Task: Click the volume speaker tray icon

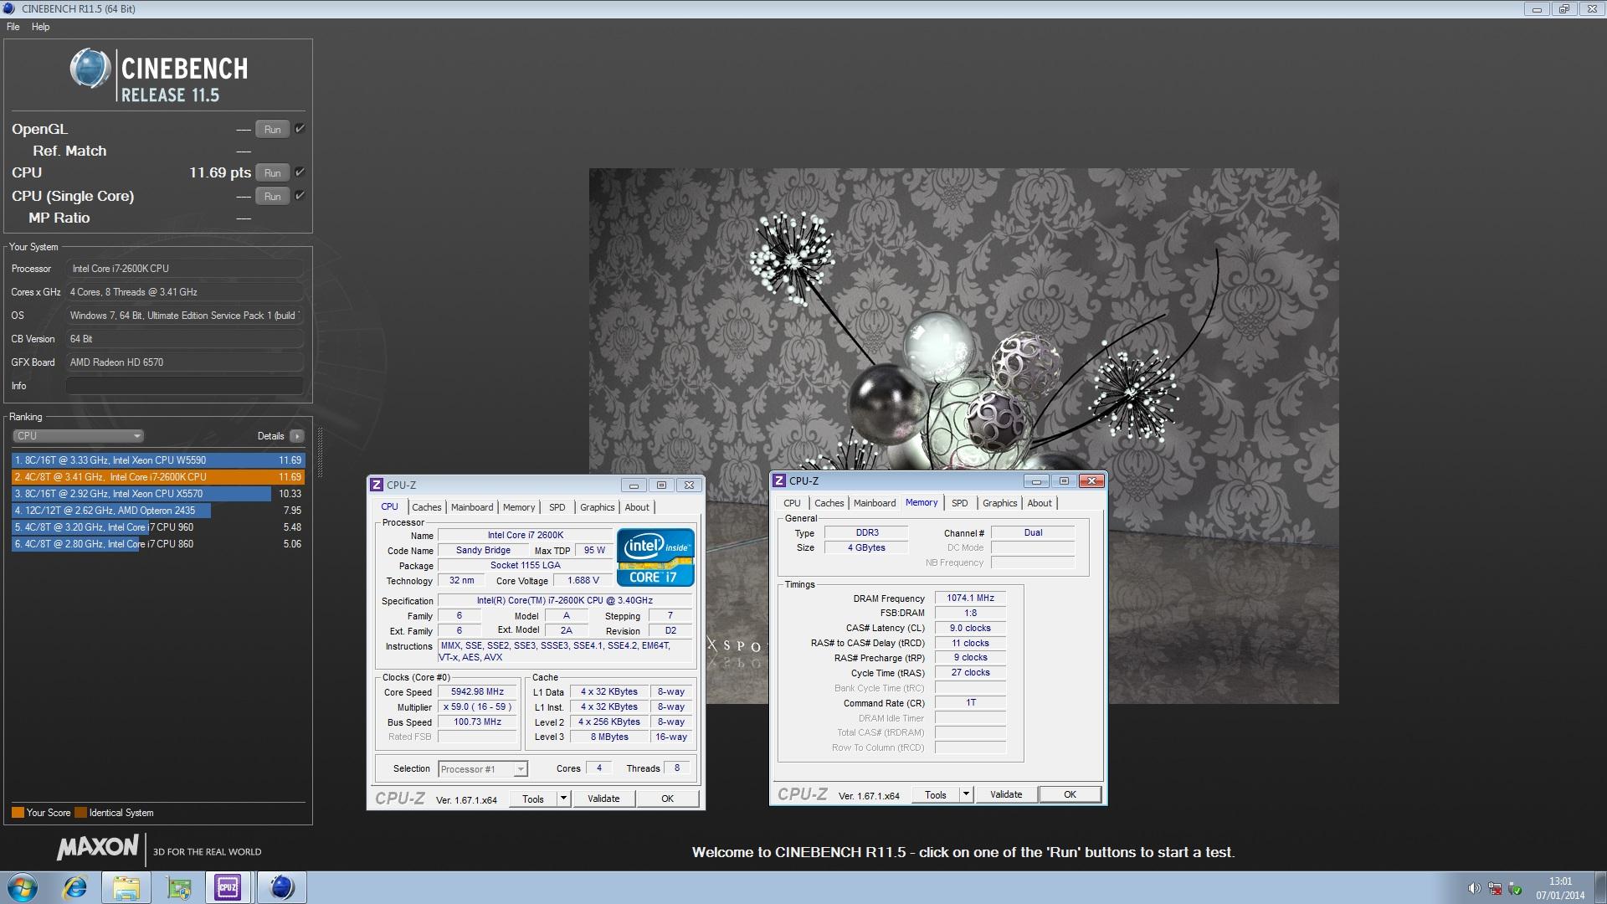Action: tap(1474, 889)
